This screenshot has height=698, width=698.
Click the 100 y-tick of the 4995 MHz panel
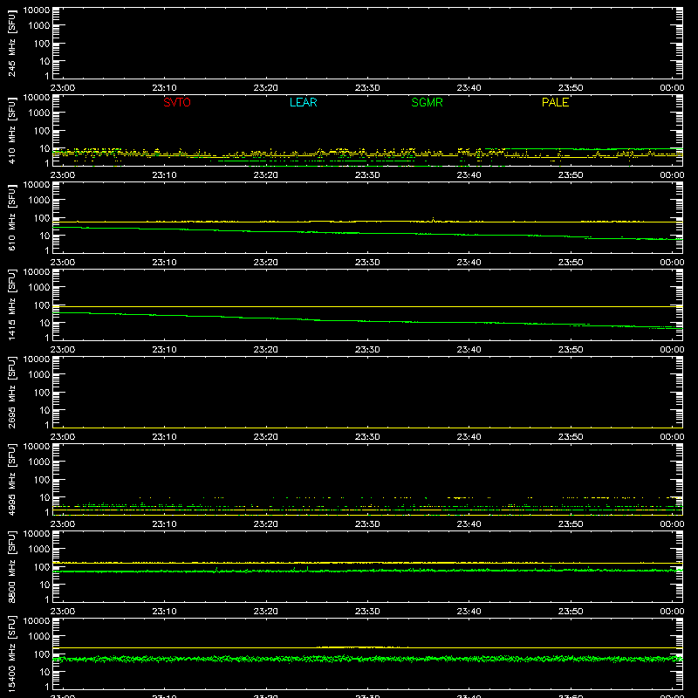(x=42, y=480)
